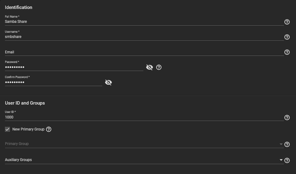This screenshot has width=296, height=174.
Task: Open help icon for Auxiliary Groups
Action: coord(287,160)
